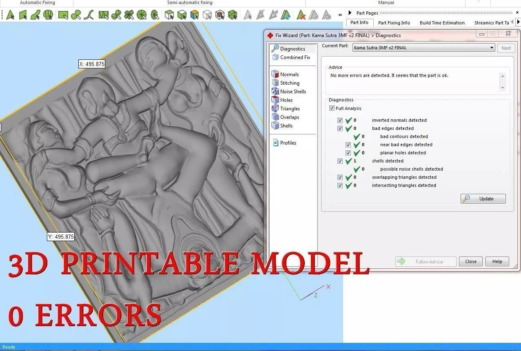Select the Mark Surface curved-patch tool
This screenshot has height=351, width=521.
click(x=35, y=15)
